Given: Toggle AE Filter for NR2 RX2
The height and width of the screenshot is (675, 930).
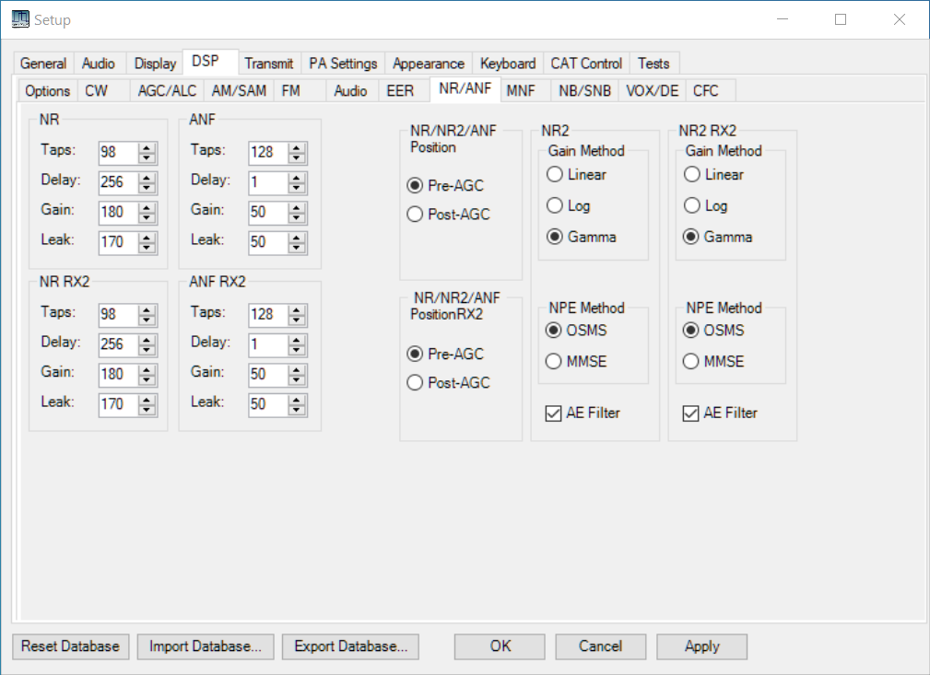Looking at the screenshot, I should (691, 413).
